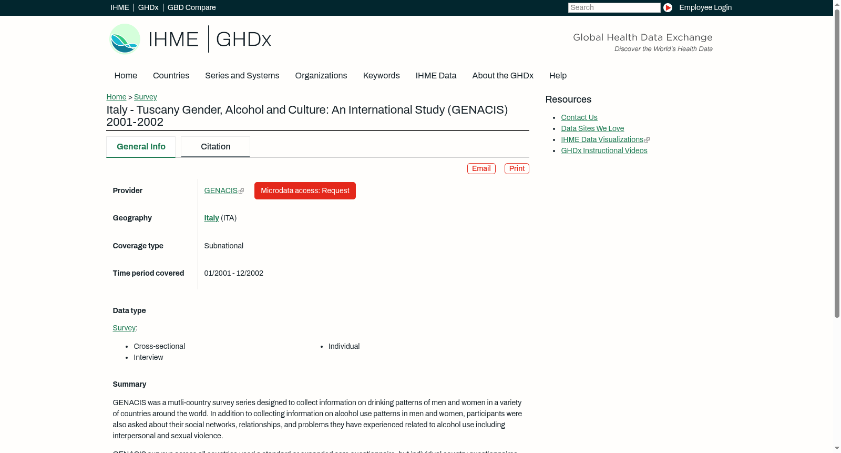Click the IHME leaf logo

coord(125,39)
